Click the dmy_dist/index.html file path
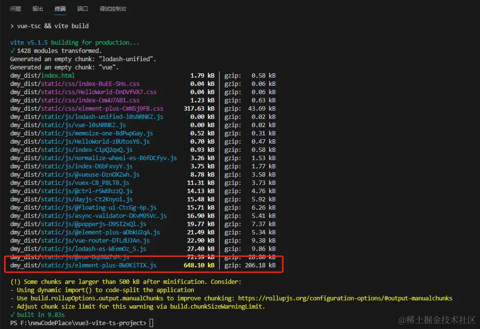480x329 pixels. [x=42, y=76]
